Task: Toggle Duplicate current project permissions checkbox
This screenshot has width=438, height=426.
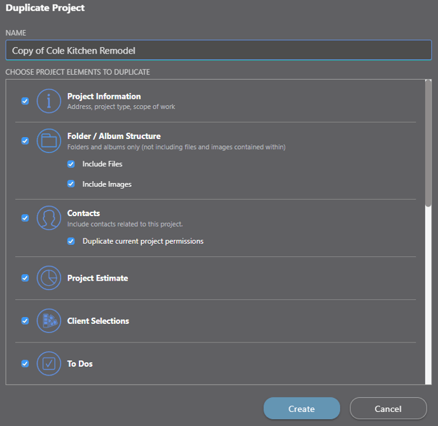Action: 71,241
